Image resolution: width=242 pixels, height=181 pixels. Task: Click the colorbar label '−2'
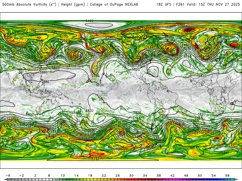(x=21, y=176)
